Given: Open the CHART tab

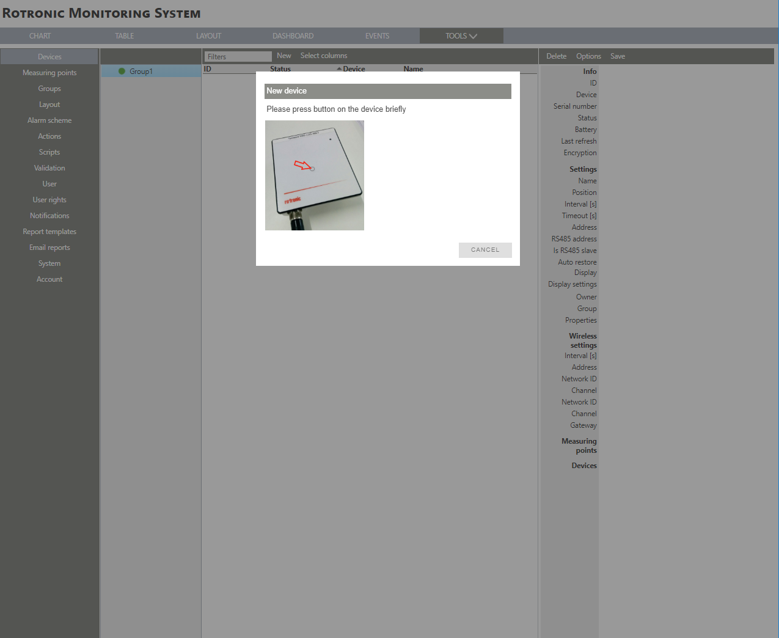Looking at the screenshot, I should 40,36.
